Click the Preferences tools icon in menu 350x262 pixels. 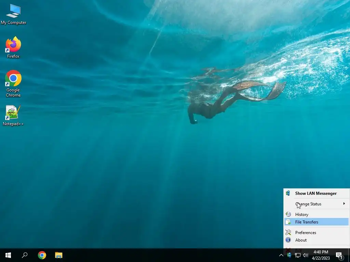click(288, 232)
